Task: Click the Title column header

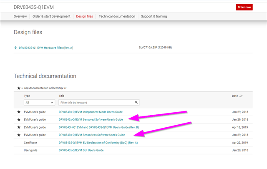Action: click(x=61, y=96)
